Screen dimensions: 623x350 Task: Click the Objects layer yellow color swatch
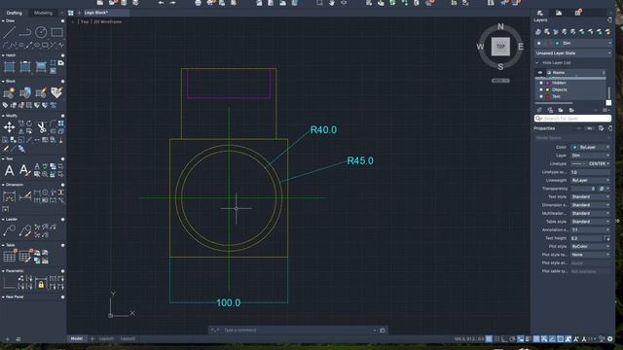[547, 90]
